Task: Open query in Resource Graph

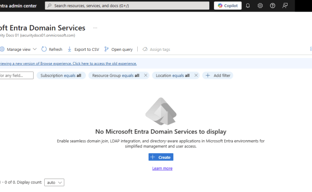Action: pos(119,49)
